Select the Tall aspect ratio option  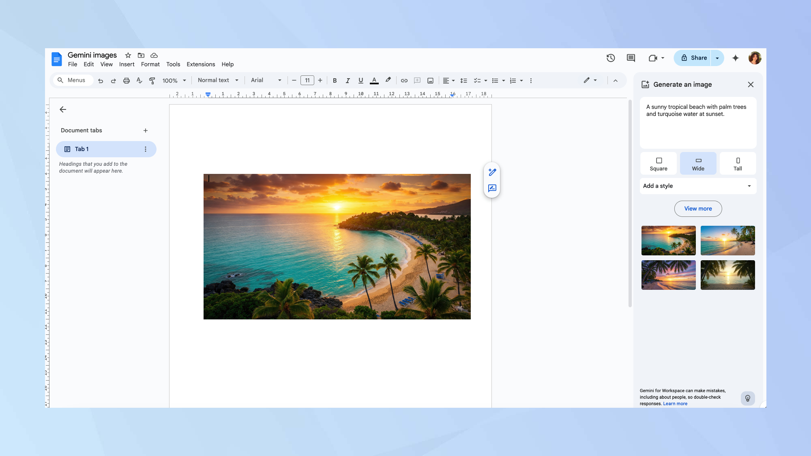click(738, 164)
